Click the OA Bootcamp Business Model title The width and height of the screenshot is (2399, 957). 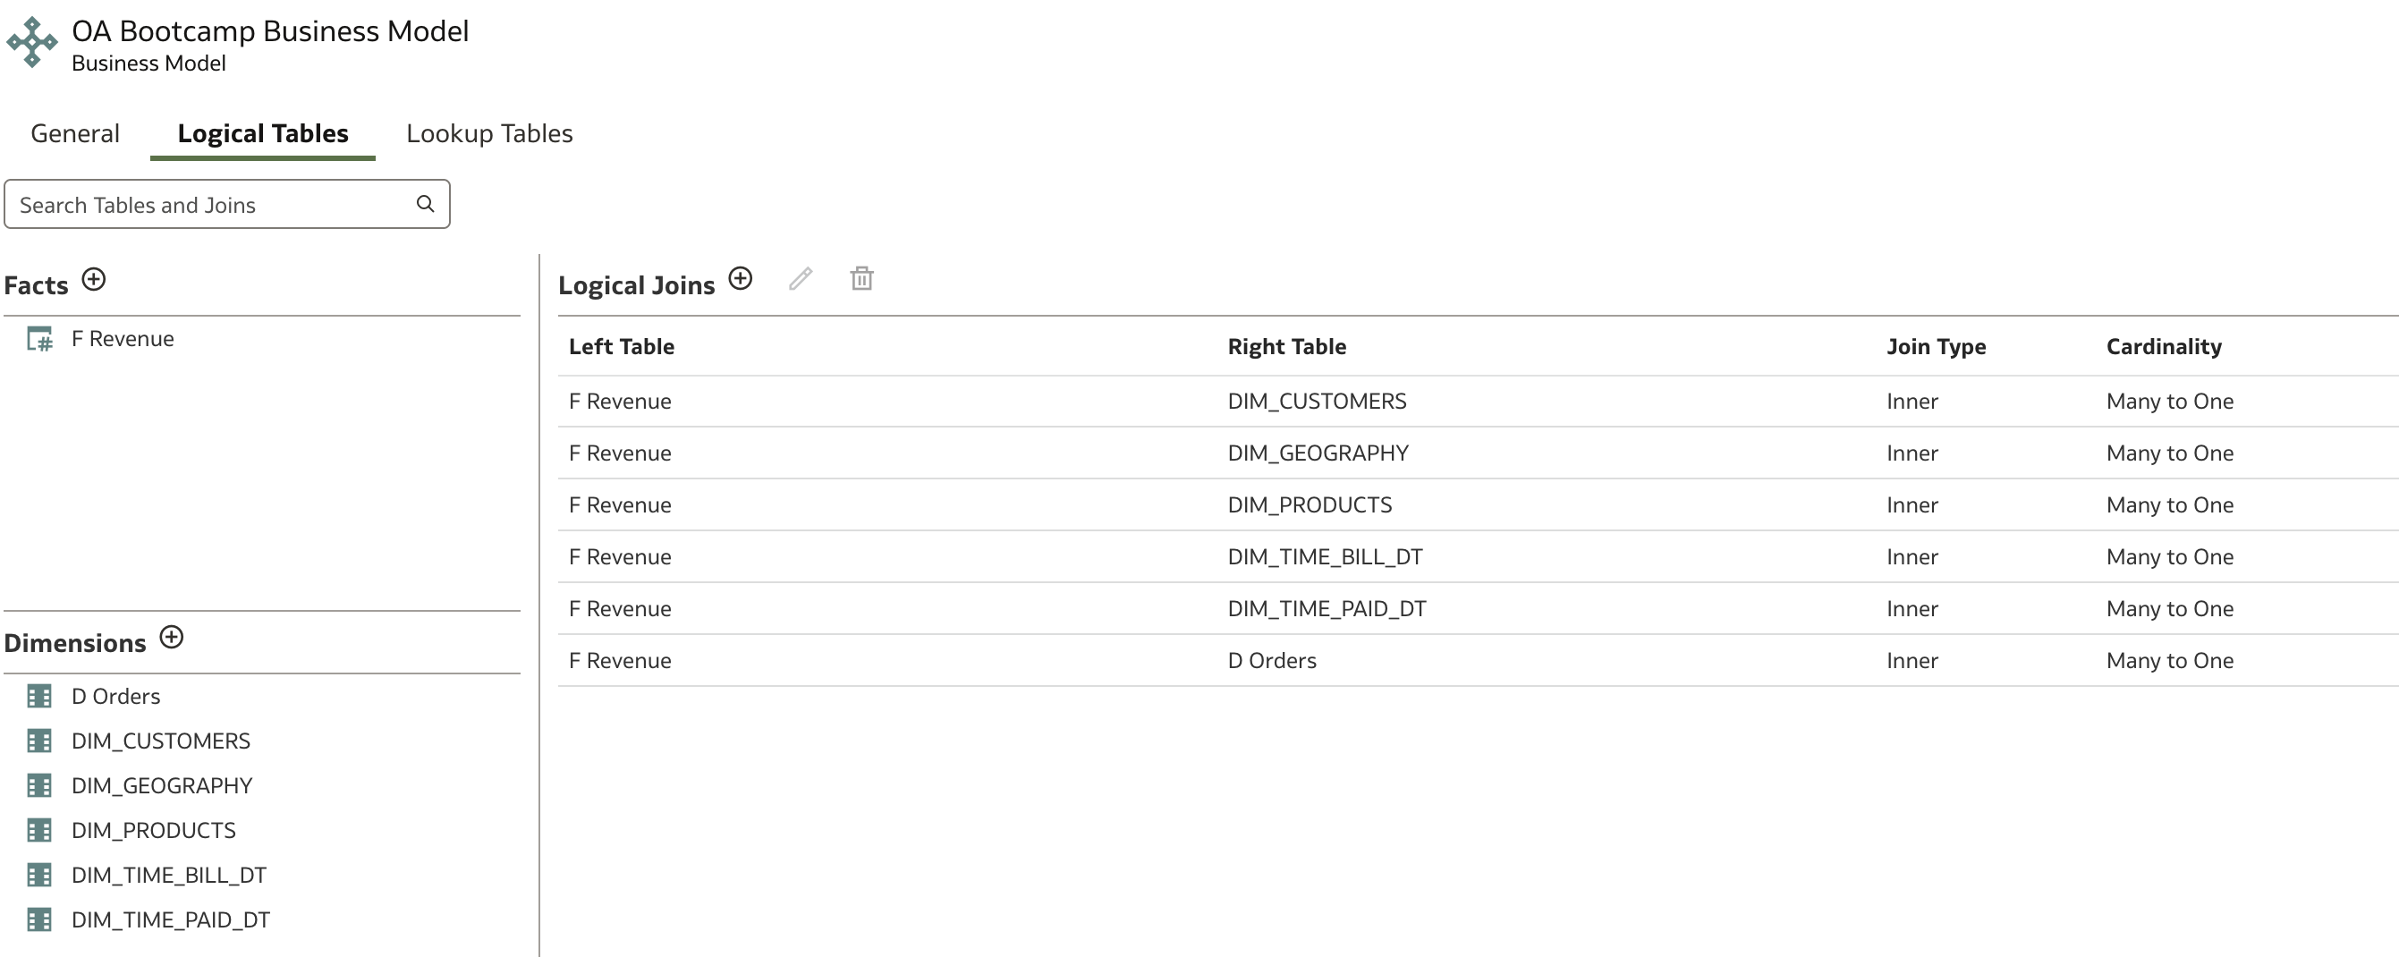[270, 30]
